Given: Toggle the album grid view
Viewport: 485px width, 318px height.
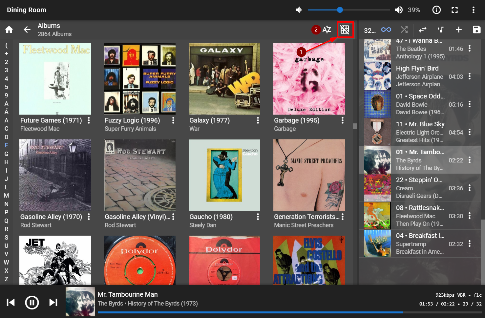Looking at the screenshot, I should (x=345, y=30).
